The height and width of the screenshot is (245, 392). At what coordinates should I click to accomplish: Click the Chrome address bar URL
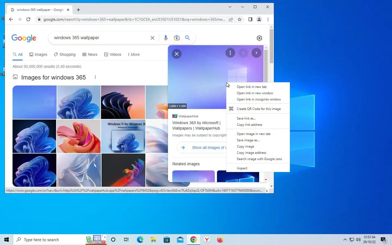tap(134, 19)
